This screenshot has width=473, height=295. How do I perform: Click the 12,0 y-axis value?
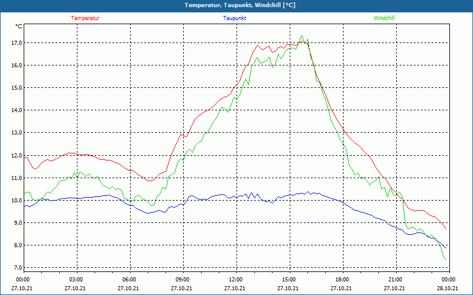point(18,156)
